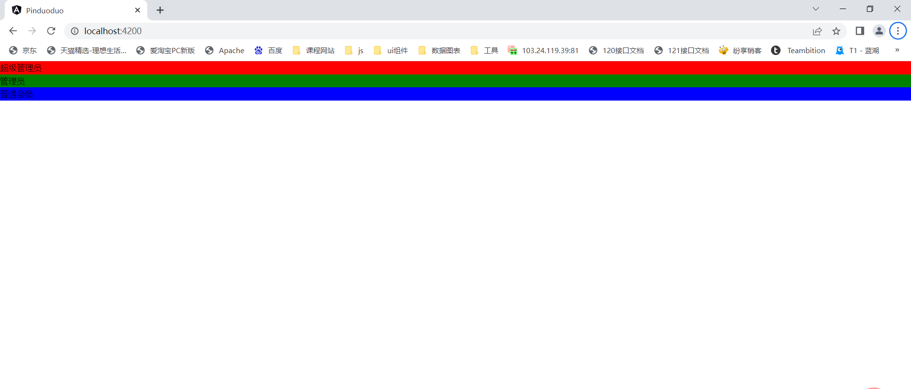The width and height of the screenshot is (911, 389).
Task: Open the 课程网站 bookmark folder
Action: pyautogui.click(x=314, y=50)
